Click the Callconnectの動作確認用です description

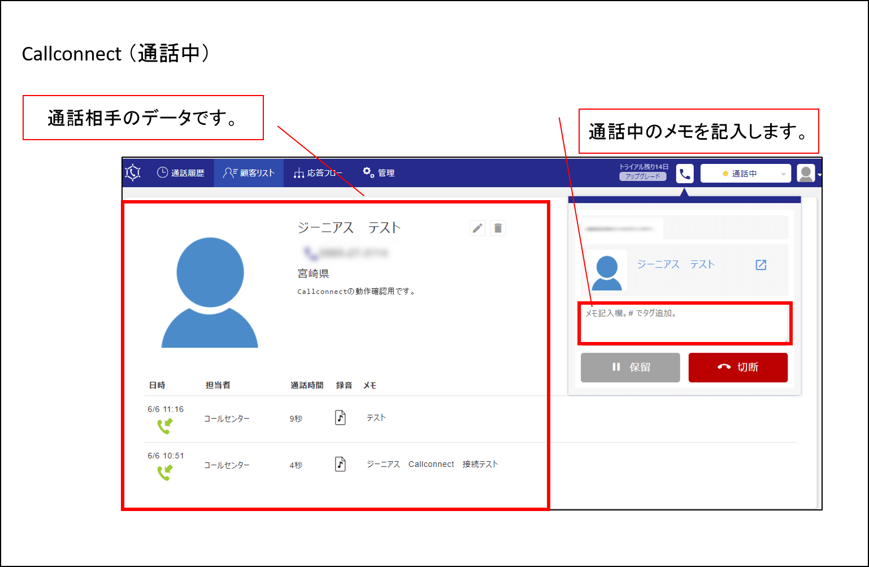[357, 292]
